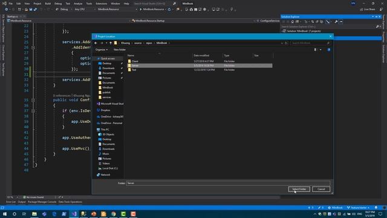Select the Test folder row
Screen dimensions: 387x218
200,70
